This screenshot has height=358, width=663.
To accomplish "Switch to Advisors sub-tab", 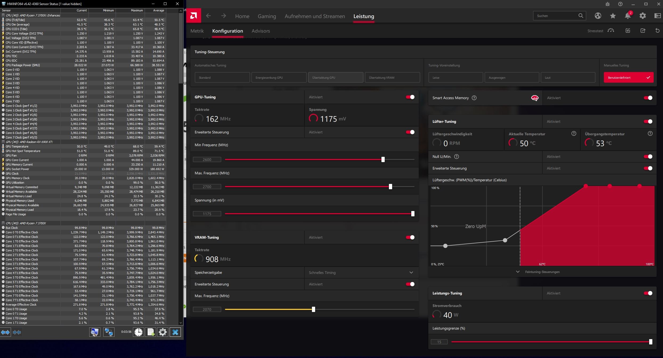I will click(x=261, y=31).
